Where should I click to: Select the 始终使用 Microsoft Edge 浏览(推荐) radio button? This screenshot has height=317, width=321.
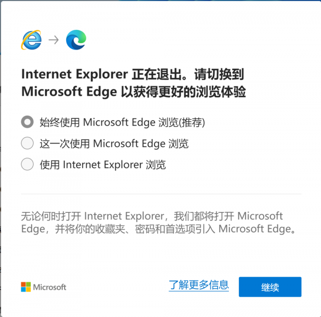(28, 122)
